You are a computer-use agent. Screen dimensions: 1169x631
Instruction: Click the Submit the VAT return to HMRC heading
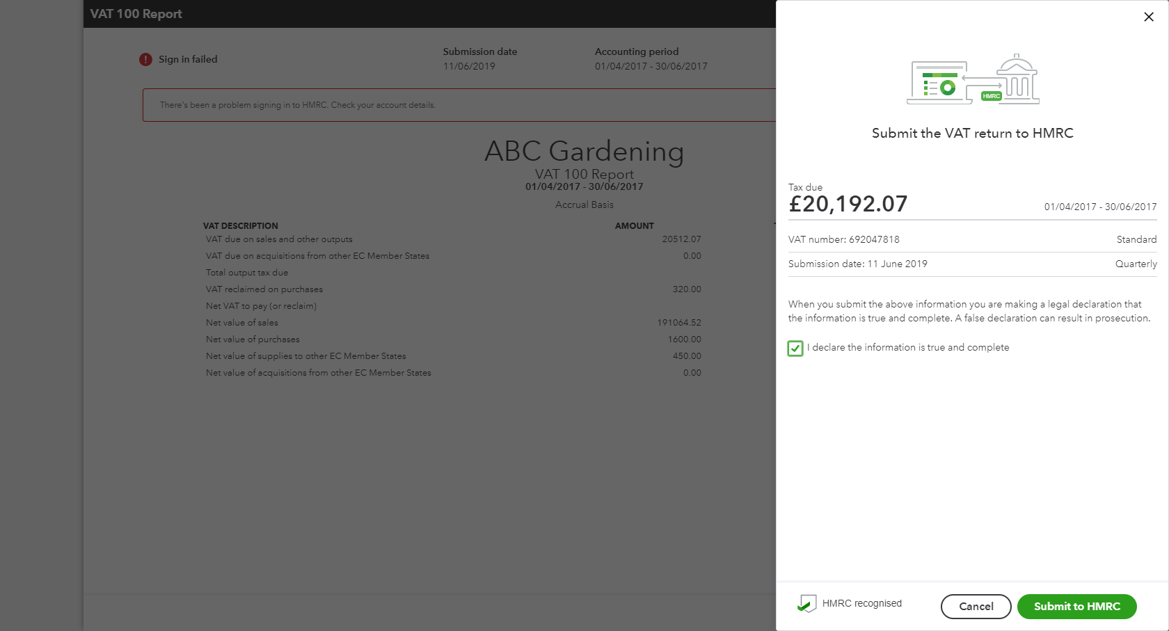point(972,134)
